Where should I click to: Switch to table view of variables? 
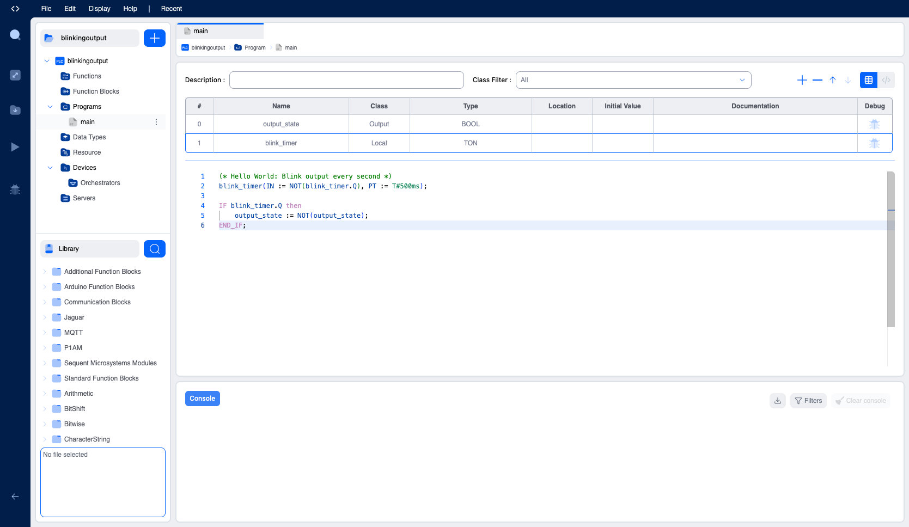[869, 80]
